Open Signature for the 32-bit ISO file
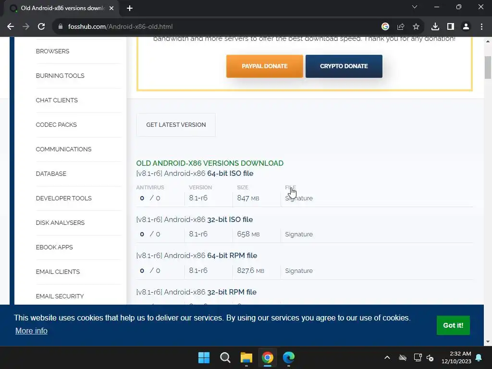 pos(299,234)
